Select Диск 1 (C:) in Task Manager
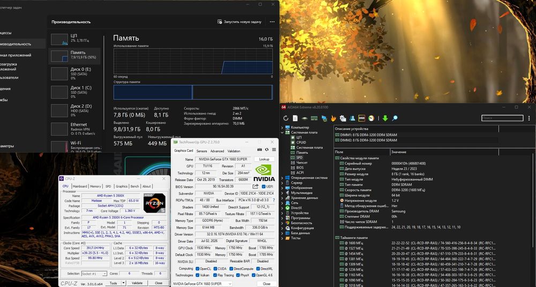Viewport: 536px width, 287px height. point(75,92)
